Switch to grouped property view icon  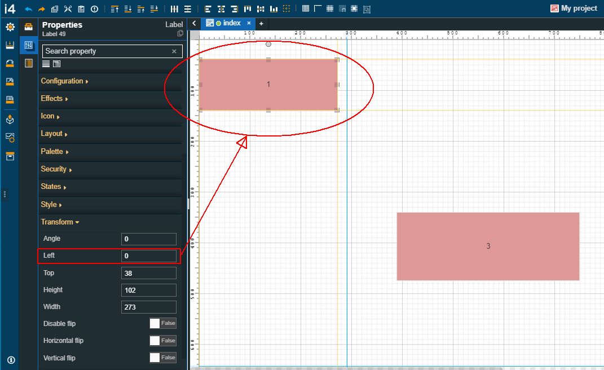click(x=56, y=64)
